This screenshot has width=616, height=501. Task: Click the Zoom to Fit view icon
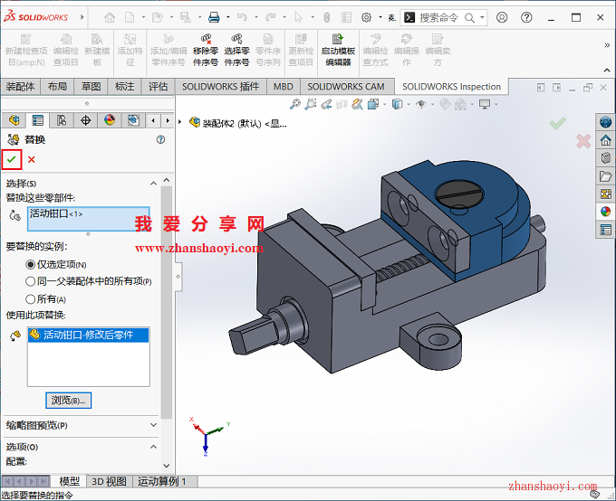click(x=295, y=104)
